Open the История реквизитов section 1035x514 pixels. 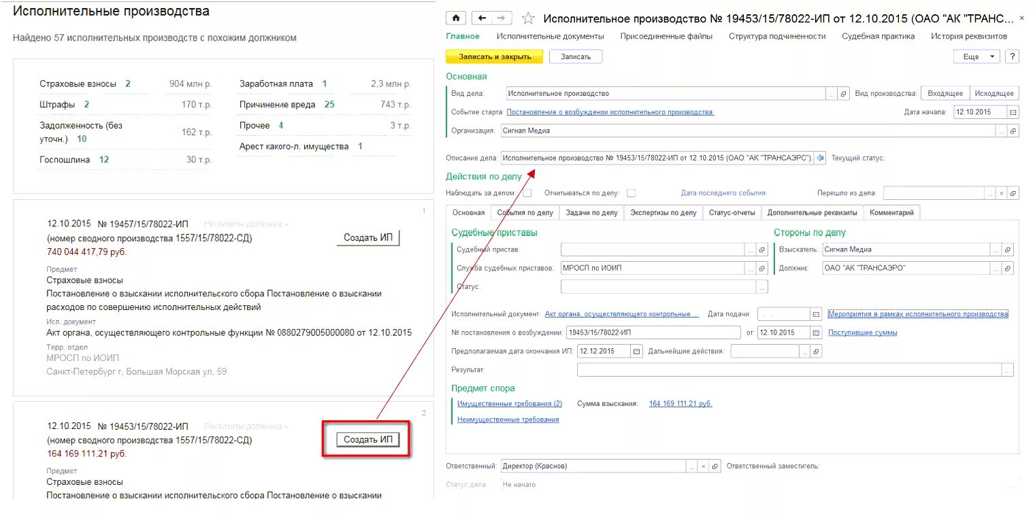coord(969,36)
